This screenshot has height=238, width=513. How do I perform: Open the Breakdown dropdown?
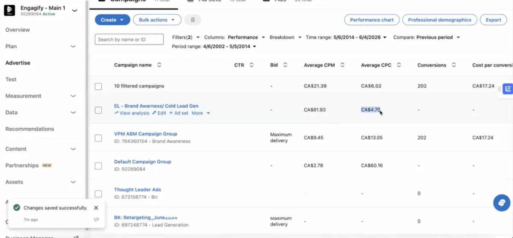tap(286, 37)
